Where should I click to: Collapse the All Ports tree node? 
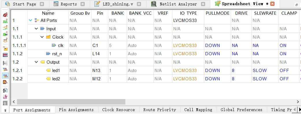31,20
